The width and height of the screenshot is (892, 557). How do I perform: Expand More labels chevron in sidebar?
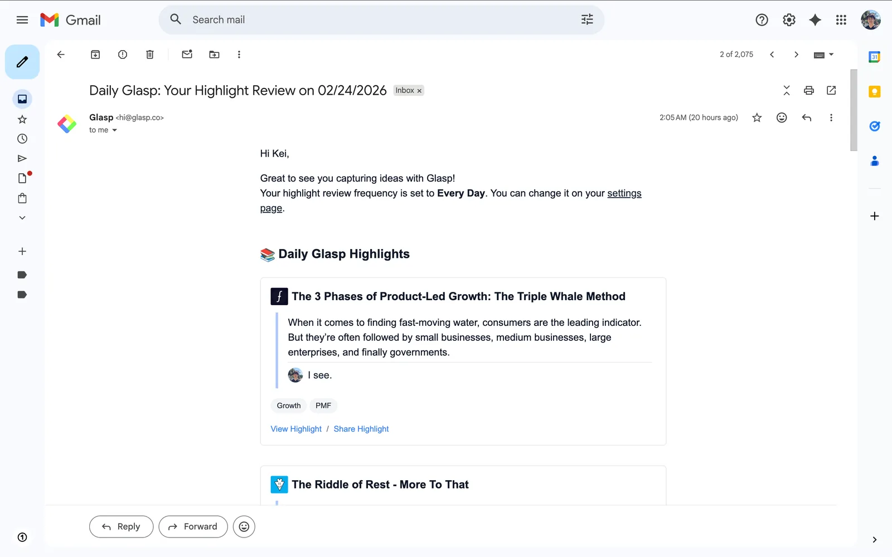(22, 218)
